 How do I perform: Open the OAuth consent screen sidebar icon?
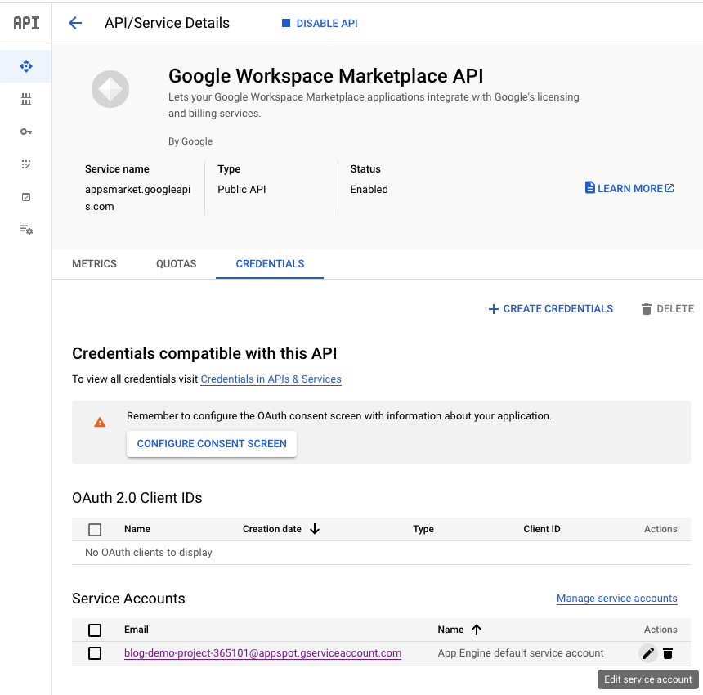click(26, 164)
